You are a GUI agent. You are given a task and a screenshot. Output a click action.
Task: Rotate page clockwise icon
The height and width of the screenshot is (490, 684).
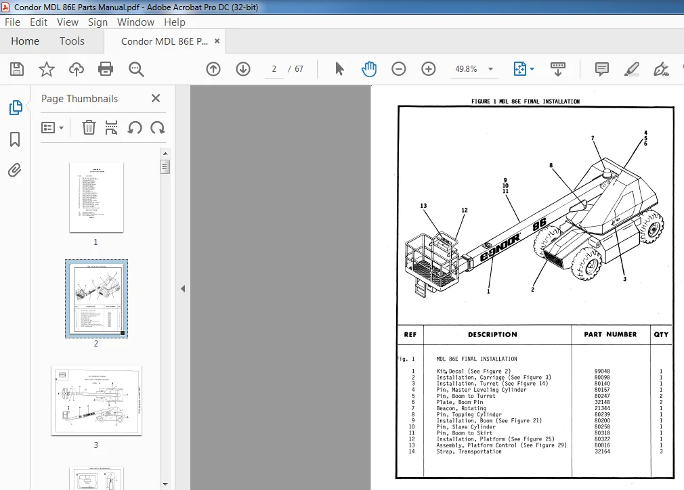tap(158, 128)
